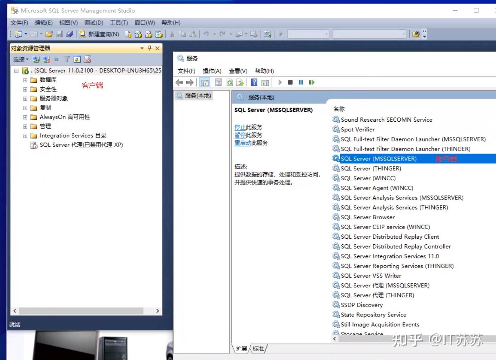Click the Database Engine Query icon
Screen dimensions: 496x360
click(128, 34)
